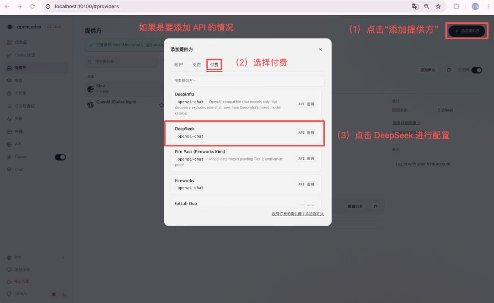Viewport: 494px width, 303px height.
Task: Toggle the Claude switch in the sidebar
Action: pyautogui.click(x=60, y=157)
